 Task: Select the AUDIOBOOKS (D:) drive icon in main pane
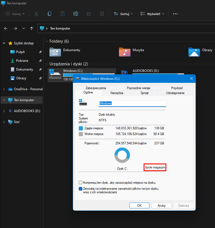click(124, 72)
